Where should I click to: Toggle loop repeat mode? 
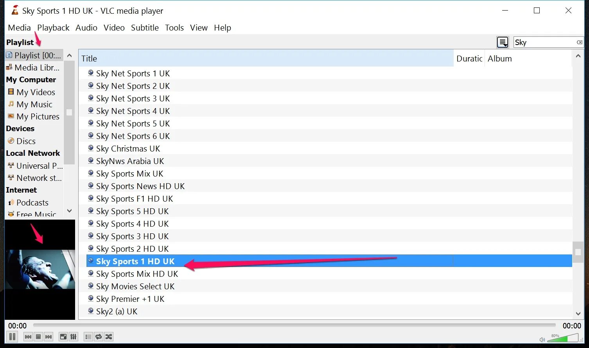[99, 337]
